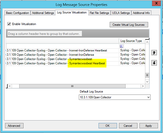This screenshot has width=163, height=133.
Task: Go to the UDLA Settings tab
Action: pos(121,13)
